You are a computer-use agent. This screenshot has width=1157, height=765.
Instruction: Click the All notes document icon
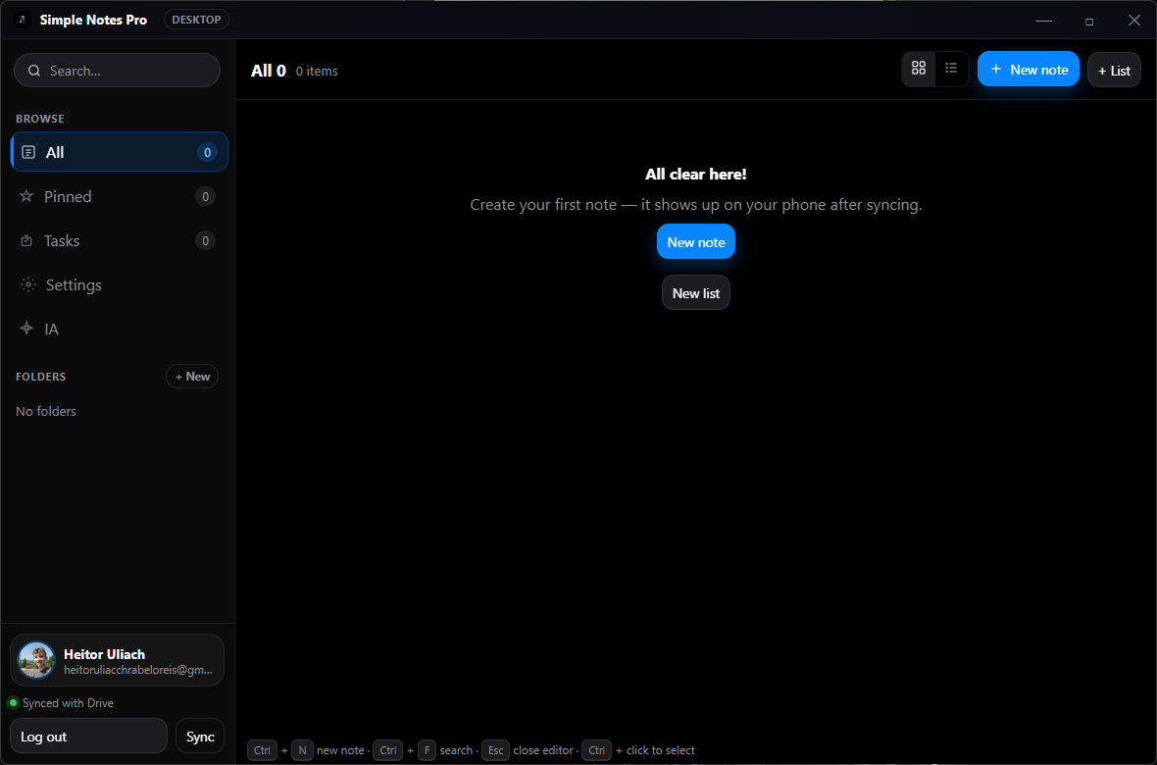coord(28,152)
